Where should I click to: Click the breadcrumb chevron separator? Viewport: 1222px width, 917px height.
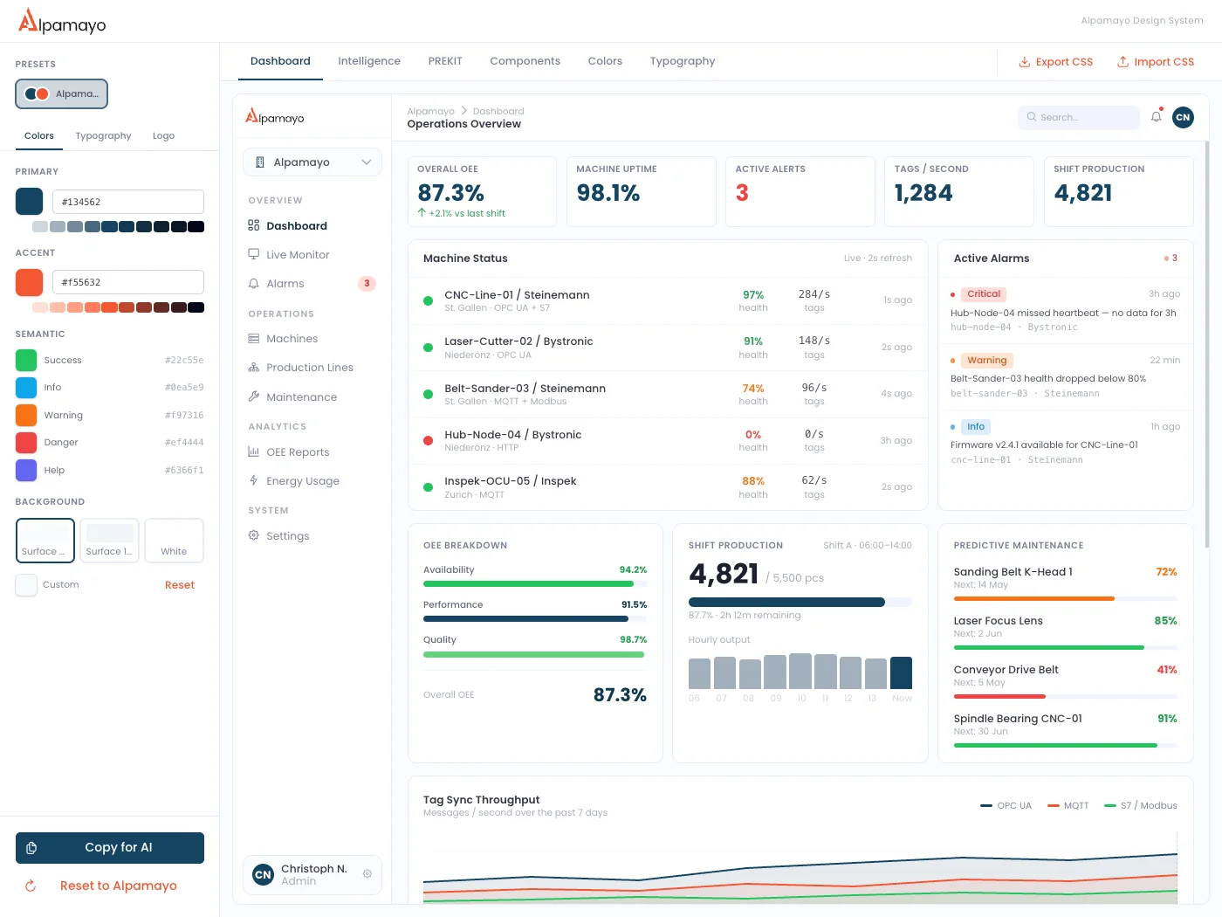(x=463, y=111)
